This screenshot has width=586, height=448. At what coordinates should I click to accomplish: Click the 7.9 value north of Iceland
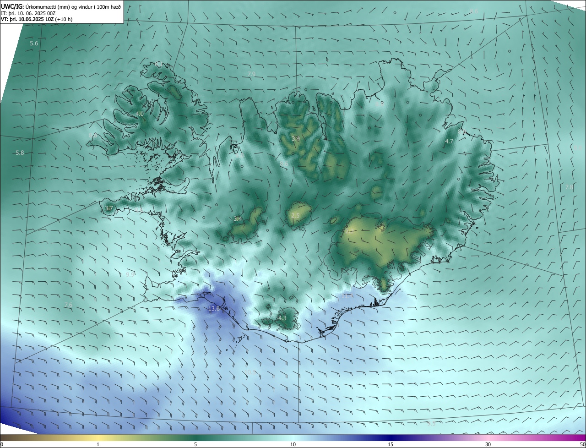click(251, 74)
